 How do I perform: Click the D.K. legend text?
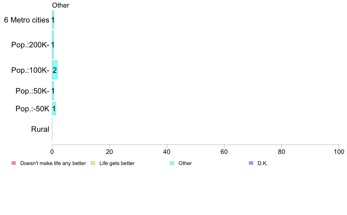coord(263,163)
